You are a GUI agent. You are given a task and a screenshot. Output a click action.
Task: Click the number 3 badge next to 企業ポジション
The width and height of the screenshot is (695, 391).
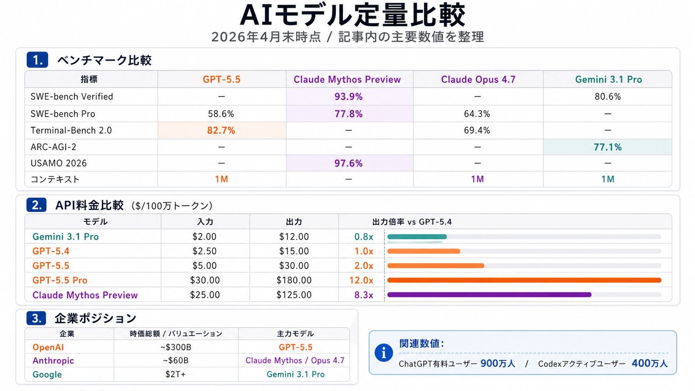coord(36,318)
